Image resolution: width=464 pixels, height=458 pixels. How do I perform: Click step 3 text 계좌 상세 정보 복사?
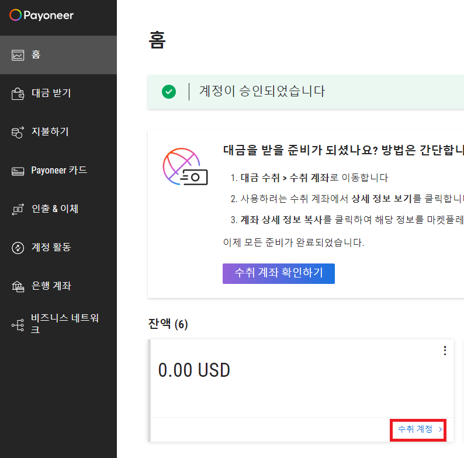(282, 220)
